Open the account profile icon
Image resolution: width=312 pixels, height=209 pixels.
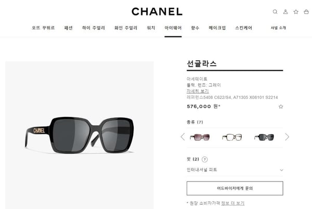click(x=285, y=12)
